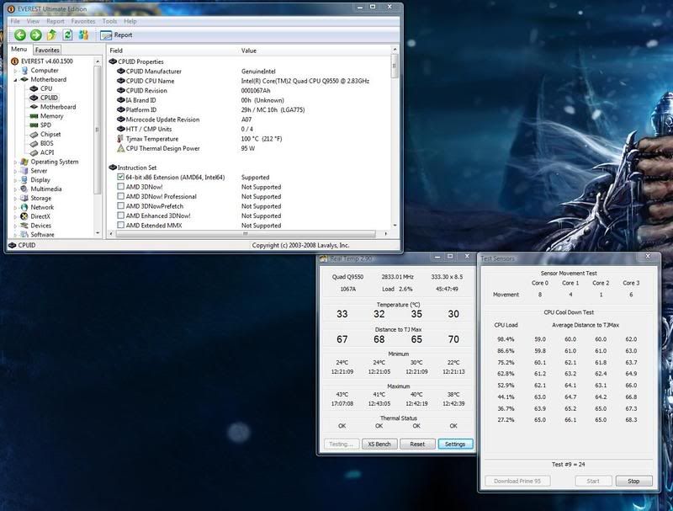Select the Devices category icon
Screen dimensions: 673x511
coord(24,226)
